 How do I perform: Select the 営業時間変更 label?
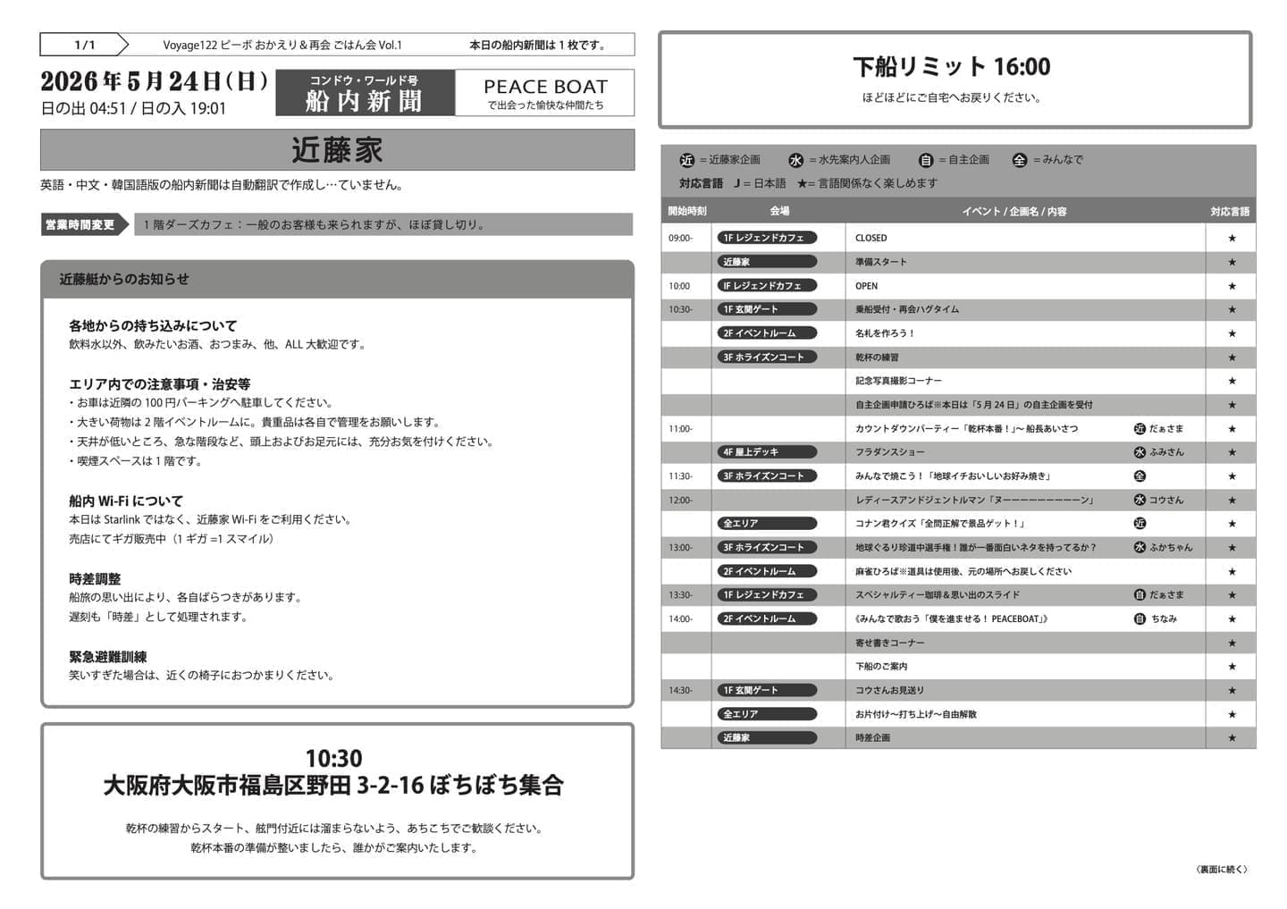tap(80, 224)
